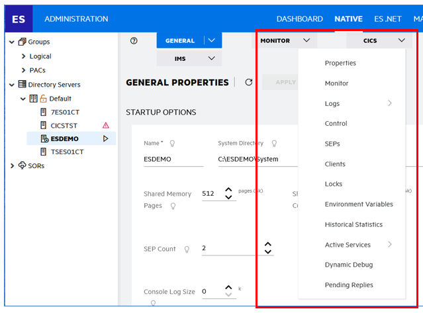Image resolution: width=423 pixels, height=313 pixels.
Task: Open Environment Variables menu entry
Action: [359, 204]
